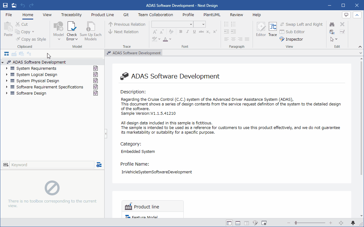Click the window settings gear icon in status bar
364x227 pixels.
[x=264, y=223]
